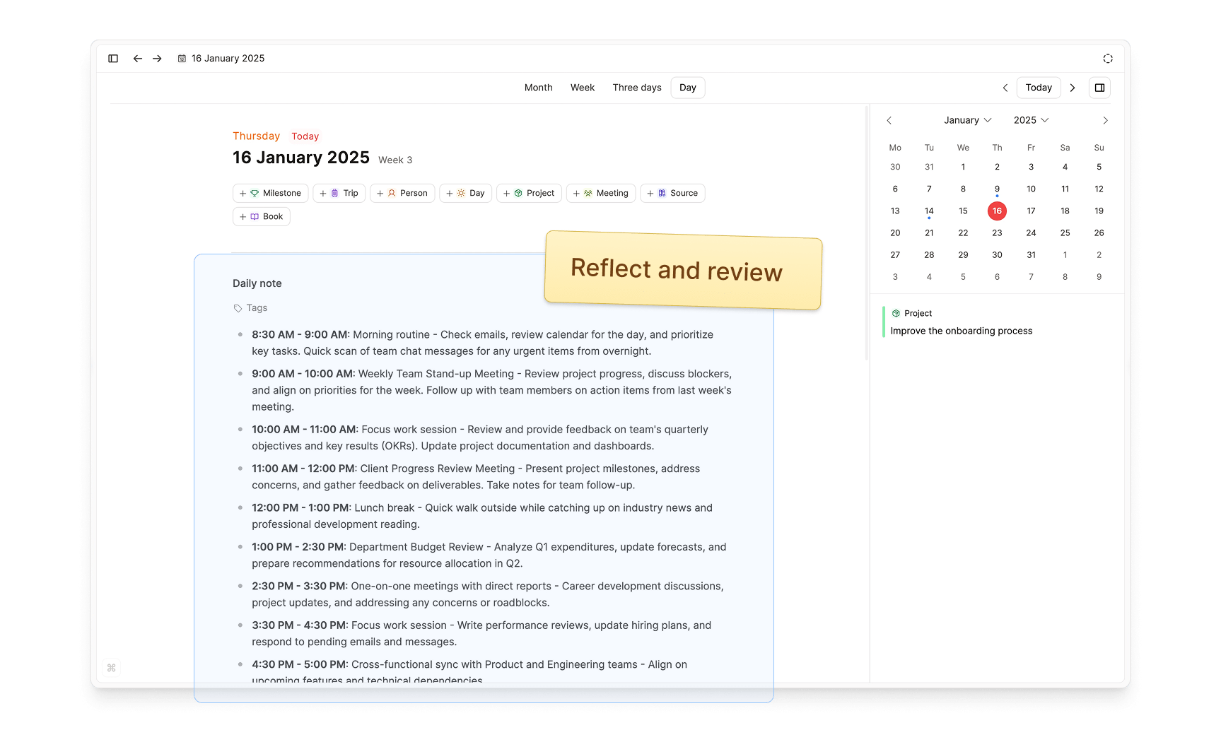
Task: Add a Book object
Action: click(x=262, y=216)
